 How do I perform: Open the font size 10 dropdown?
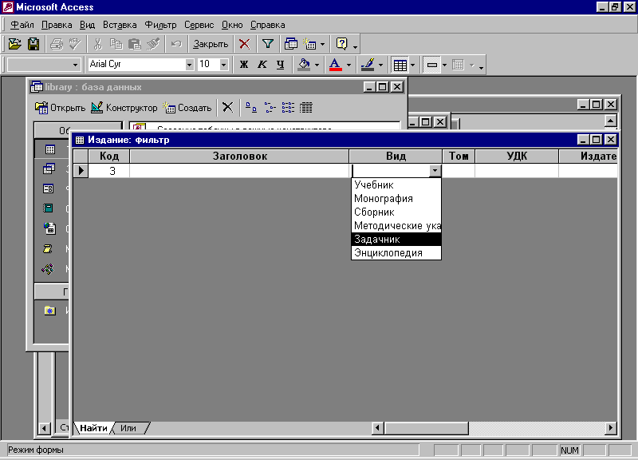tap(223, 65)
